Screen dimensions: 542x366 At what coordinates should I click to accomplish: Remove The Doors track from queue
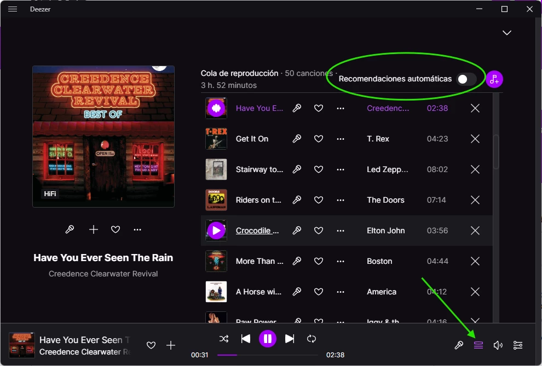coord(475,200)
